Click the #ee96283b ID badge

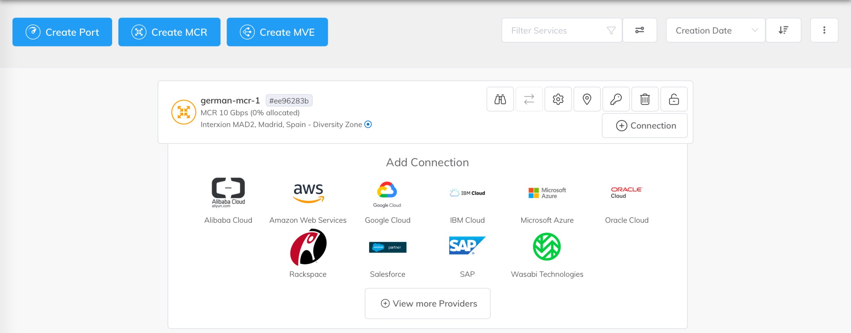tap(289, 100)
